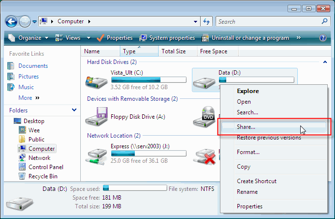The width and height of the screenshot is (335, 219).
Task: Open the Music favorite link
Action: (26, 87)
